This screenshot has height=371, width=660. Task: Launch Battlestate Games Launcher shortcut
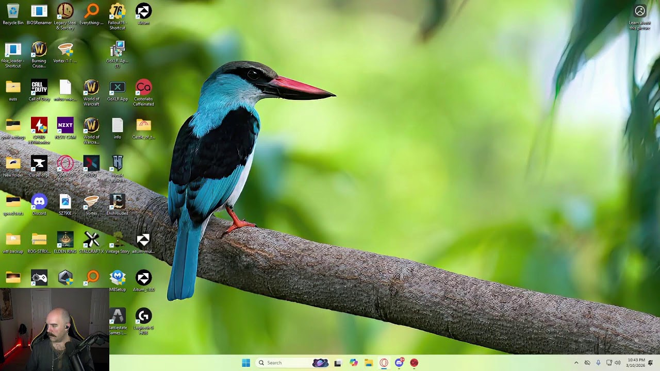click(117, 322)
